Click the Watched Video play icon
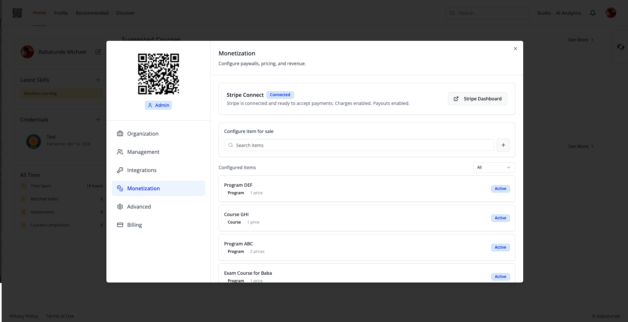628x322 pixels. point(23,199)
